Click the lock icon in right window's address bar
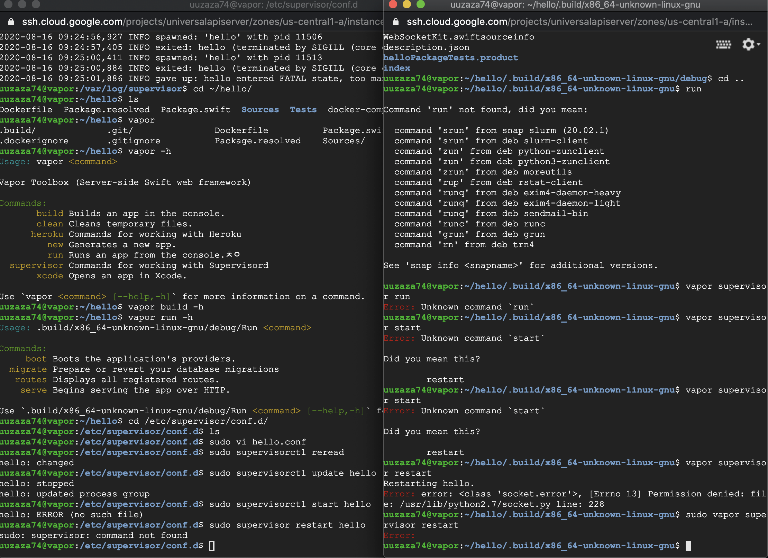Image resolution: width=768 pixels, height=558 pixels. 396,22
